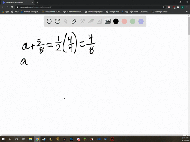Select the pen drawing tool

coord(74,21)
